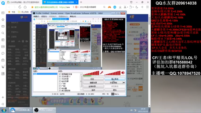Adjust the desktop audio volume bars in OBS

coord(112,73)
